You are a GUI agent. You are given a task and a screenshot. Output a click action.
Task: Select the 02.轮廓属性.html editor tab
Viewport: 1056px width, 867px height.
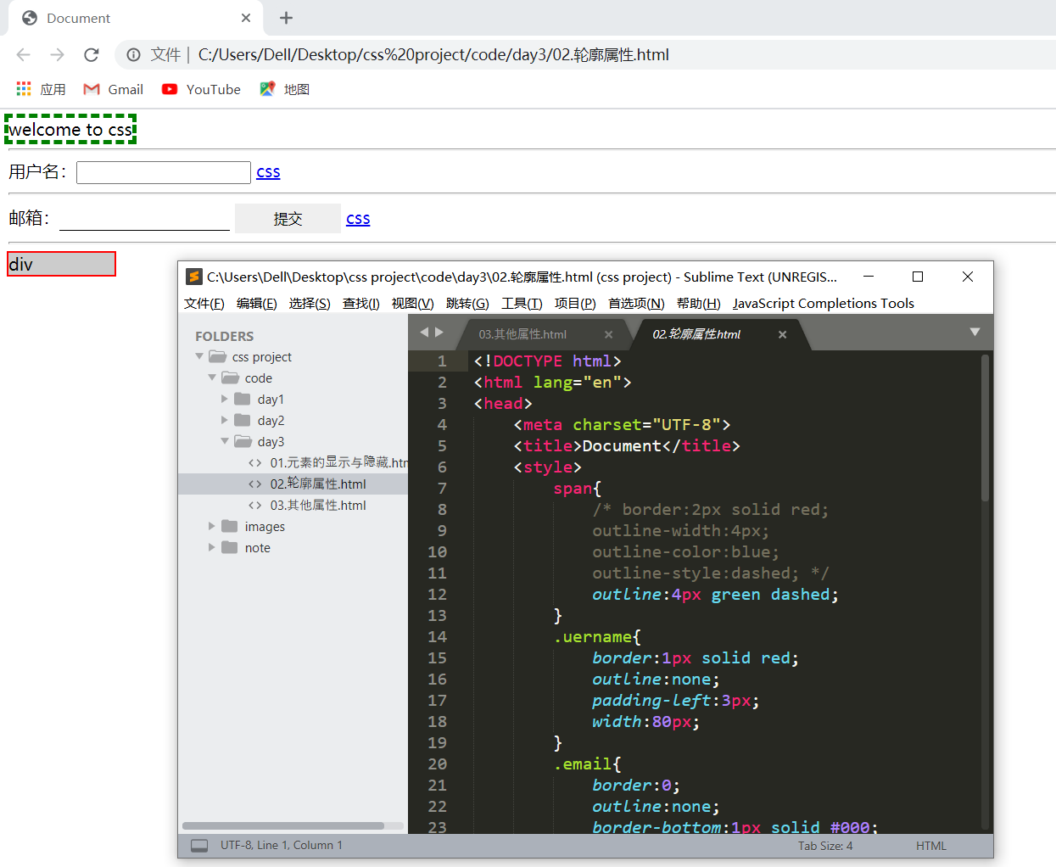pos(696,334)
